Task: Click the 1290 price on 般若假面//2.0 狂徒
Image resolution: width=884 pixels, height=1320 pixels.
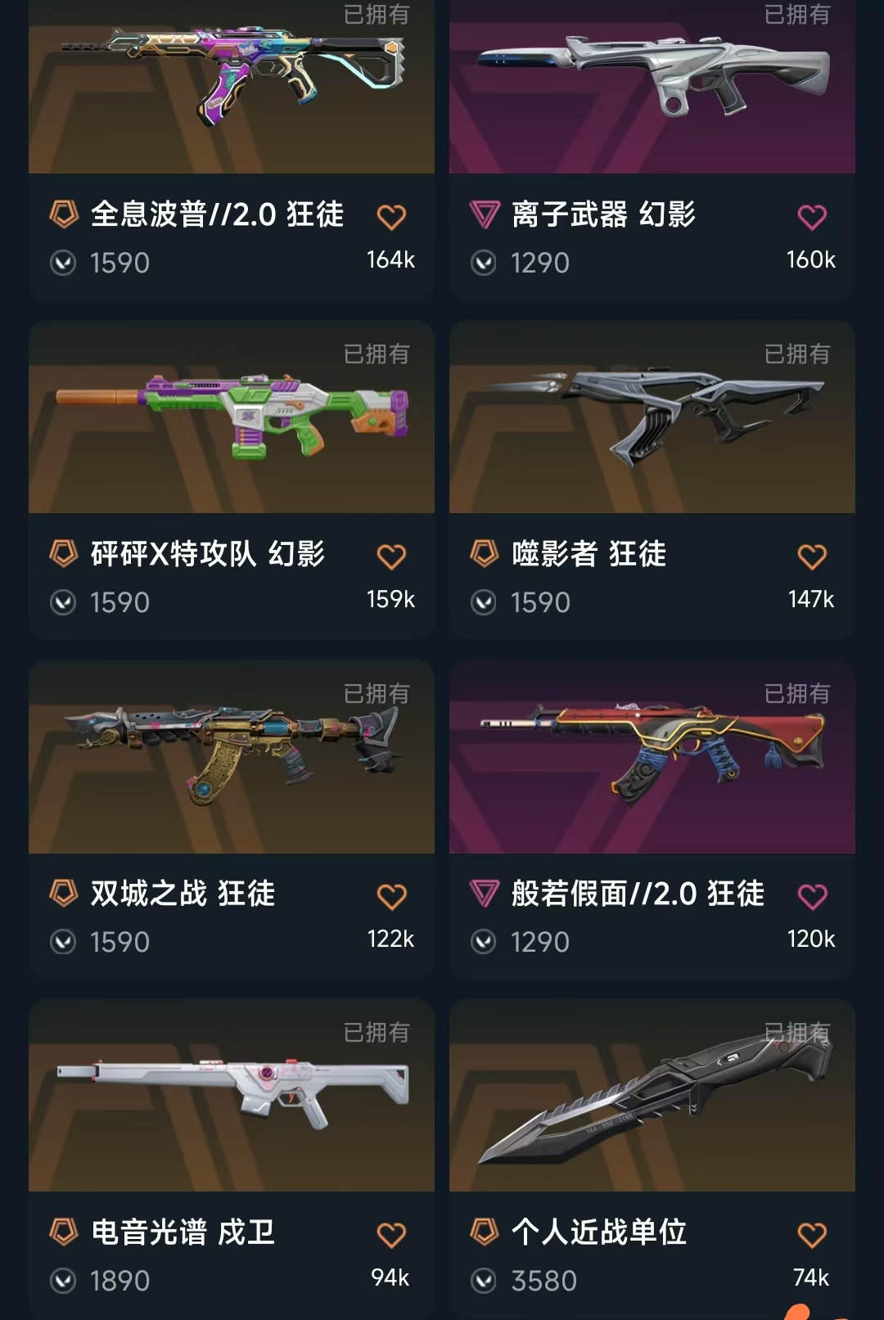Action: (x=540, y=942)
